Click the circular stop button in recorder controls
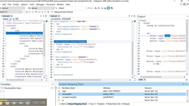189x106 pixels. tap(27, 103)
